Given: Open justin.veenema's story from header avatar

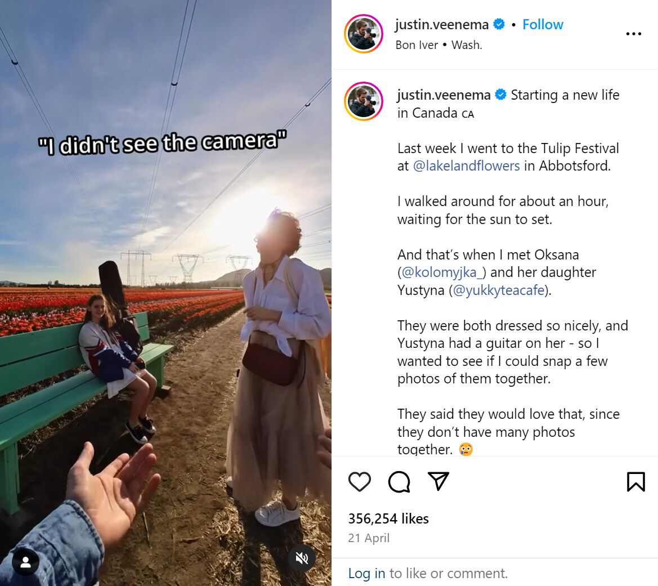Looking at the screenshot, I should click(x=364, y=34).
